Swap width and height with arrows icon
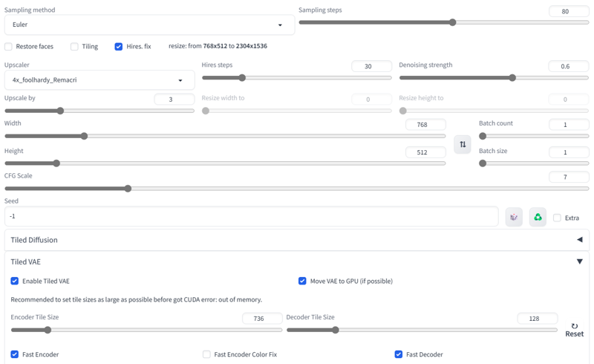Viewport: 594px width, 364px height. point(463,144)
